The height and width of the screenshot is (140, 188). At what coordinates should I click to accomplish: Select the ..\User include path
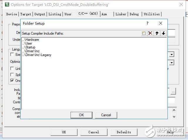[27, 43]
